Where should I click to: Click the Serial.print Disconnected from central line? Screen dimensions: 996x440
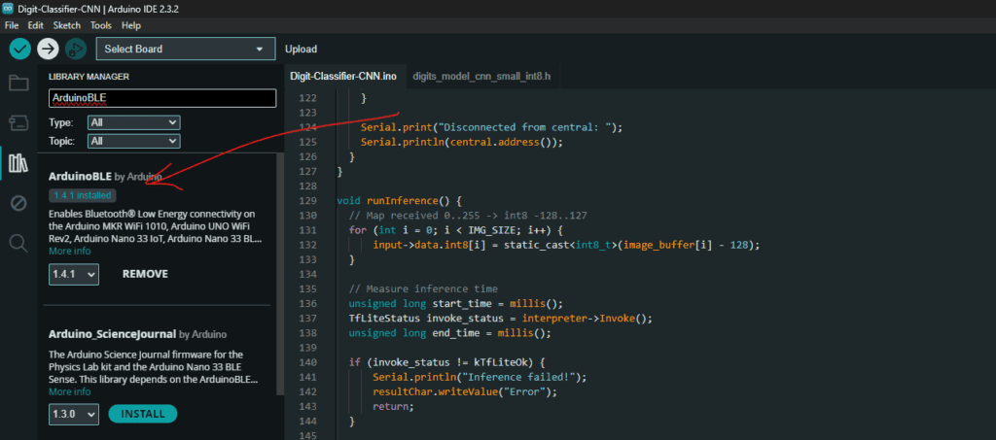point(492,127)
